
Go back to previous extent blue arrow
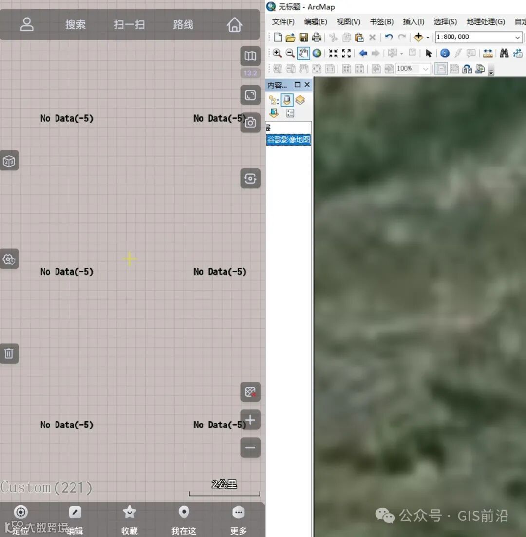(x=363, y=53)
